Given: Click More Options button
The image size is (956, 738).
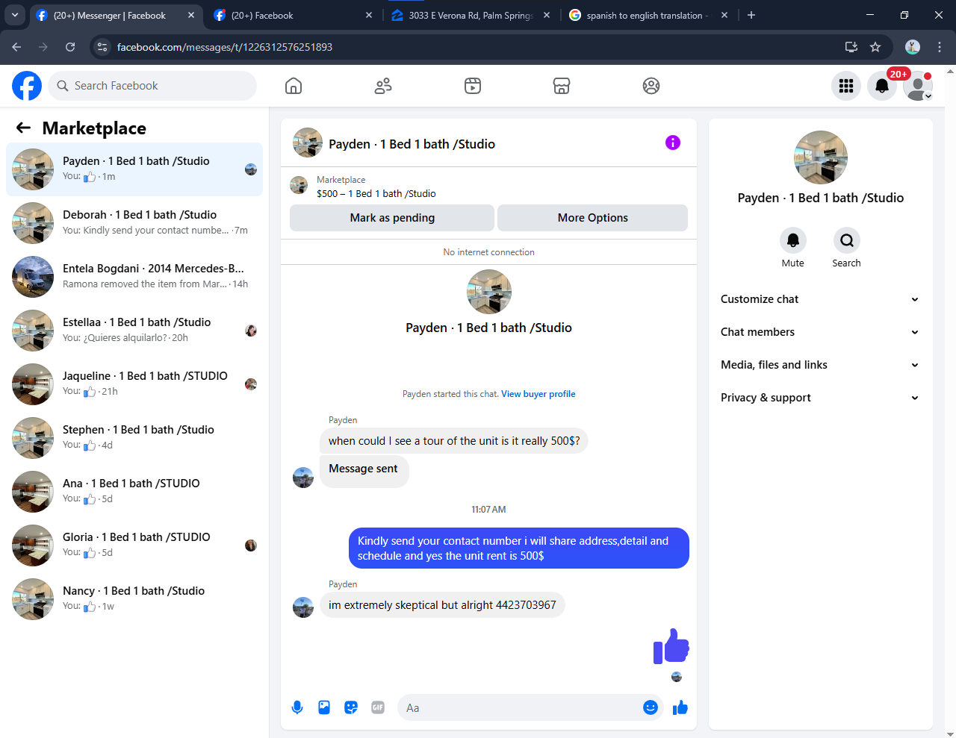Looking at the screenshot, I should click(x=593, y=218).
